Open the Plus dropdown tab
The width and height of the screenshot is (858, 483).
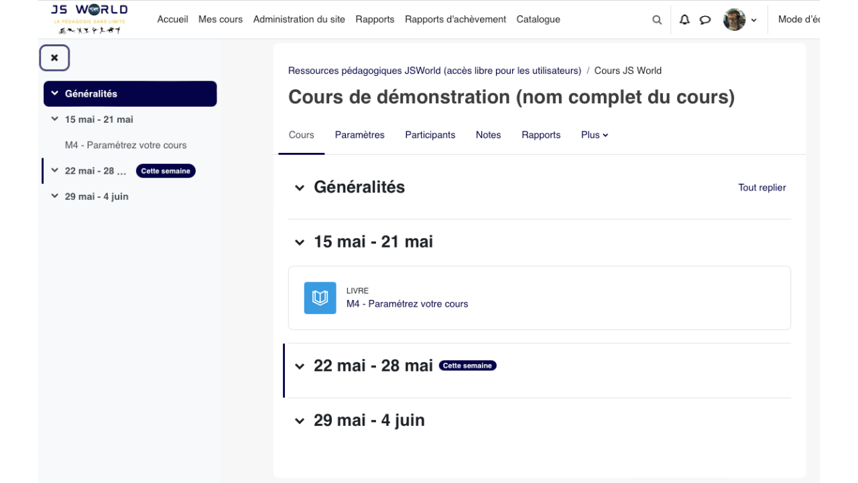595,135
